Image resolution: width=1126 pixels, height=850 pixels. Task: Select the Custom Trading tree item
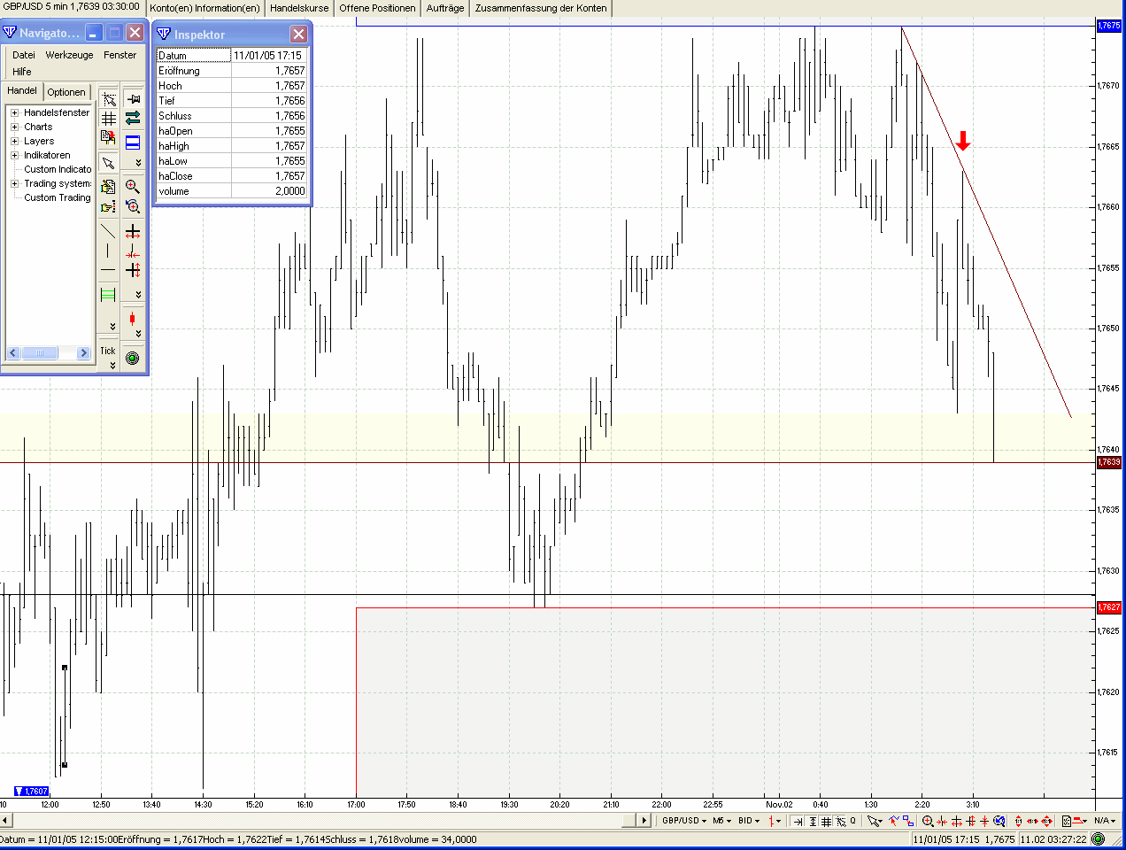click(58, 197)
